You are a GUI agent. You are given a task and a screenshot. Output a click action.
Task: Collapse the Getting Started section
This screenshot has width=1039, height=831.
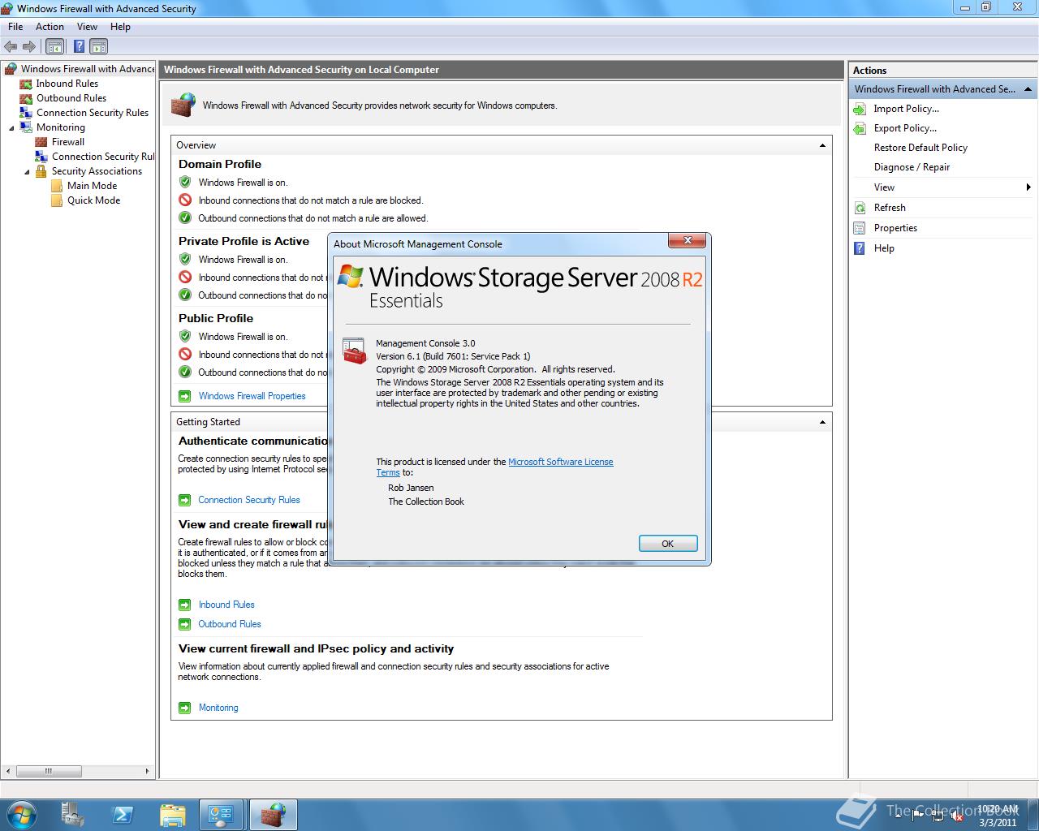822,422
